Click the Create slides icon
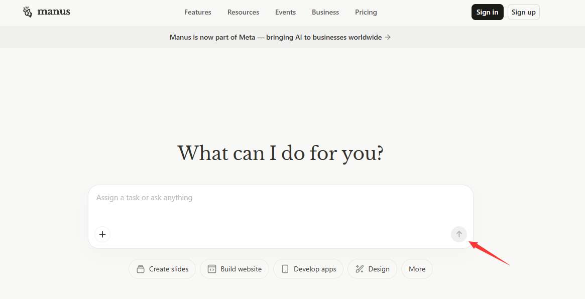This screenshot has width=585, height=299. click(x=141, y=269)
